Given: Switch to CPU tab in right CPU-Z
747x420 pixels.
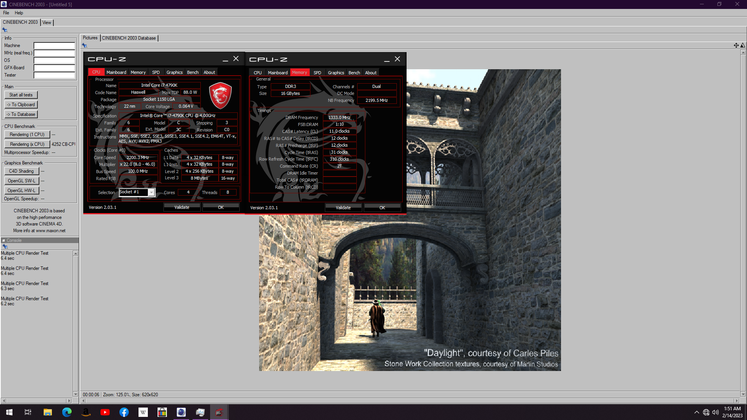Looking at the screenshot, I should pyautogui.click(x=258, y=73).
